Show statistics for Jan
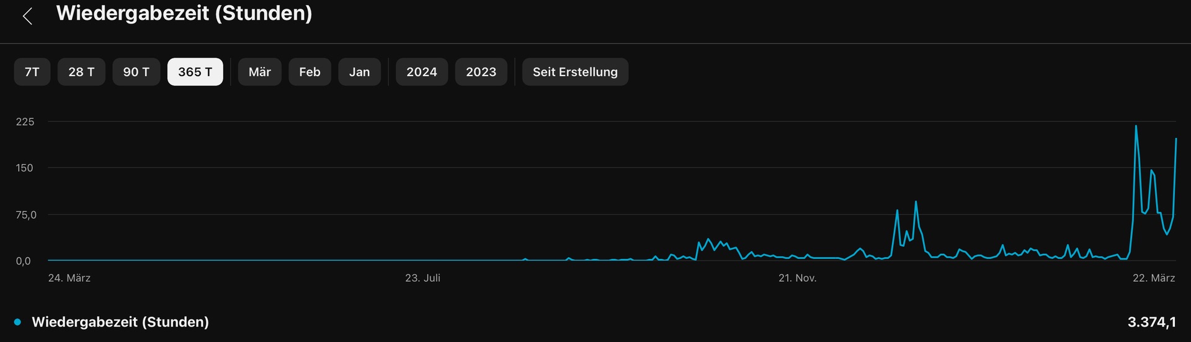The height and width of the screenshot is (342, 1191). [360, 72]
